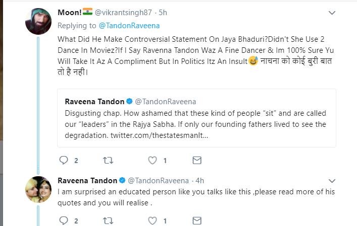357x226 pixels.
Task: Like Moon!'s tweet with heart icon
Action: pos(152,161)
